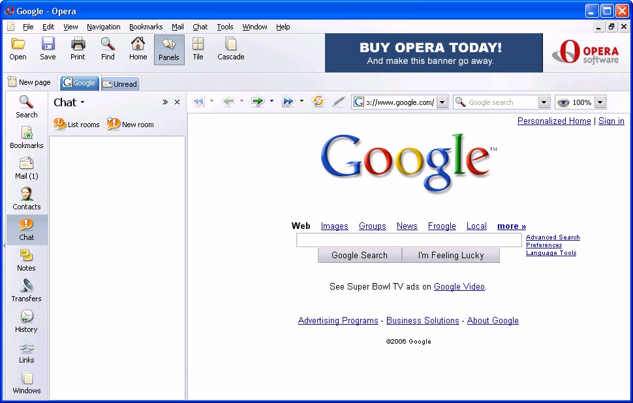This screenshot has width=633, height=403.
Task: Click the wand icon beside reload
Action: 339,102
